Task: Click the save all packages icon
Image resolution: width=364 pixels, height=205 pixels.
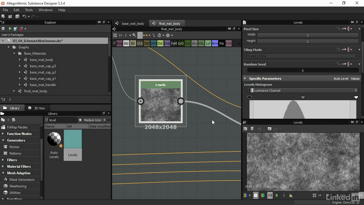Action: (17, 17)
